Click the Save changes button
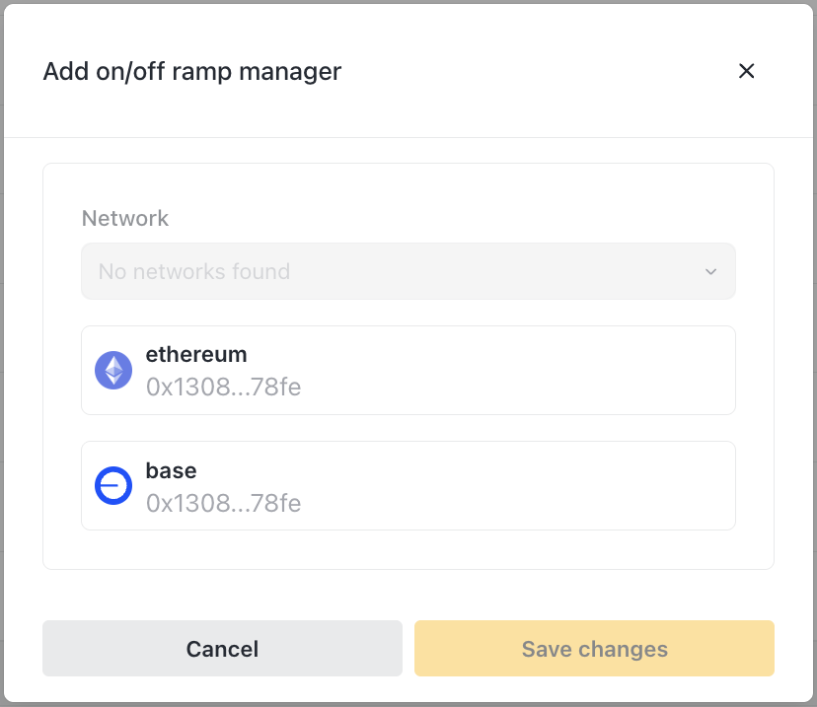 pos(594,649)
